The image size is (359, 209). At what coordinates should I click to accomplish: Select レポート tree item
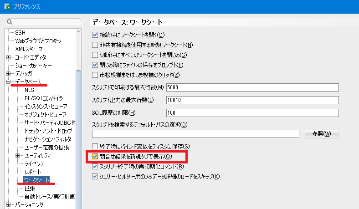pos(33,172)
